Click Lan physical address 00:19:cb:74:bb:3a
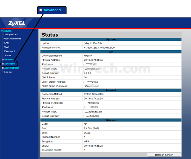This screenshot has height=159, width=191. pos(93,60)
